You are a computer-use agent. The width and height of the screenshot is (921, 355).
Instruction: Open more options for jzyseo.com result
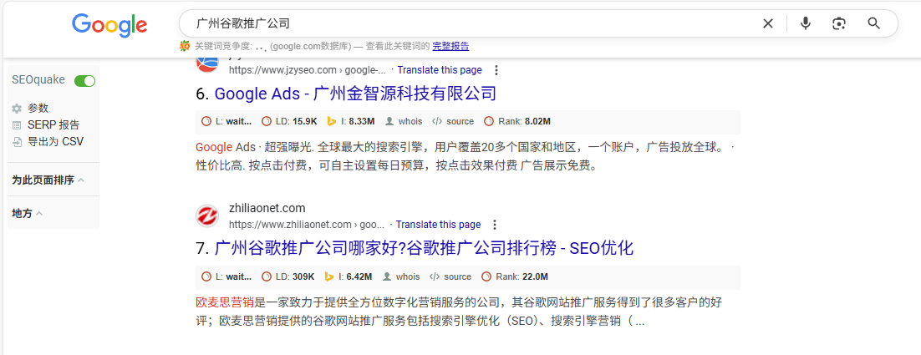(496, 70)
